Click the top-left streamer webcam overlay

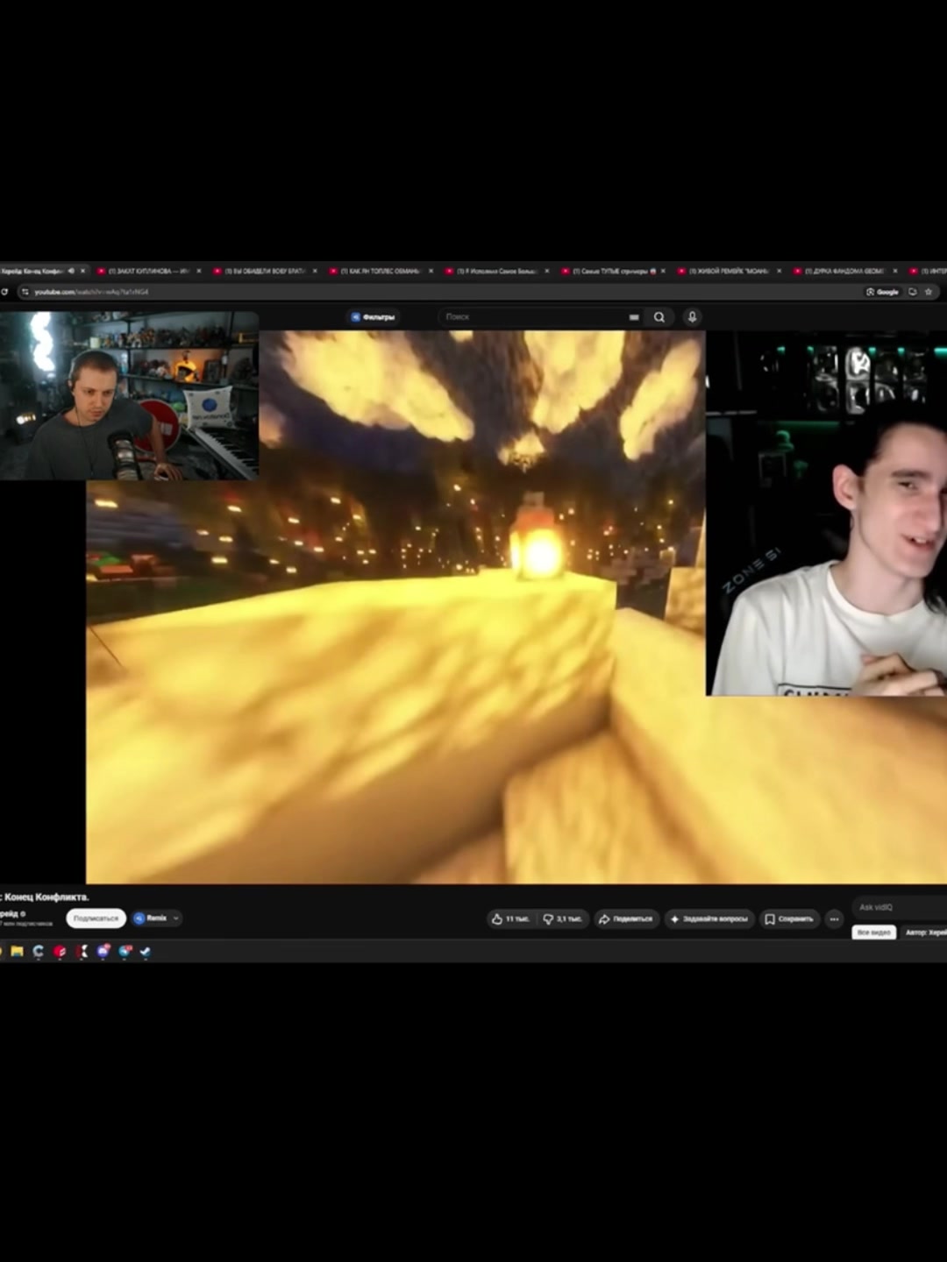click(x=129, y=395)
